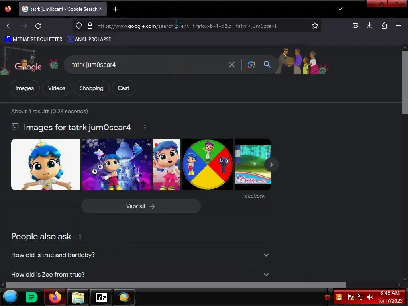Open the purple castle image thumbnail
The height and width of the screenshot is (306, 408).
117,165
